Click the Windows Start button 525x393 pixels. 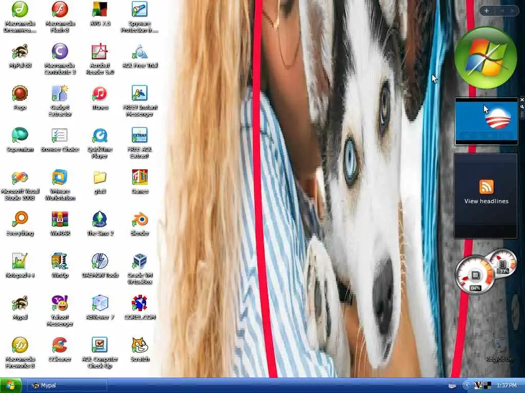click(x=11, y=385)
